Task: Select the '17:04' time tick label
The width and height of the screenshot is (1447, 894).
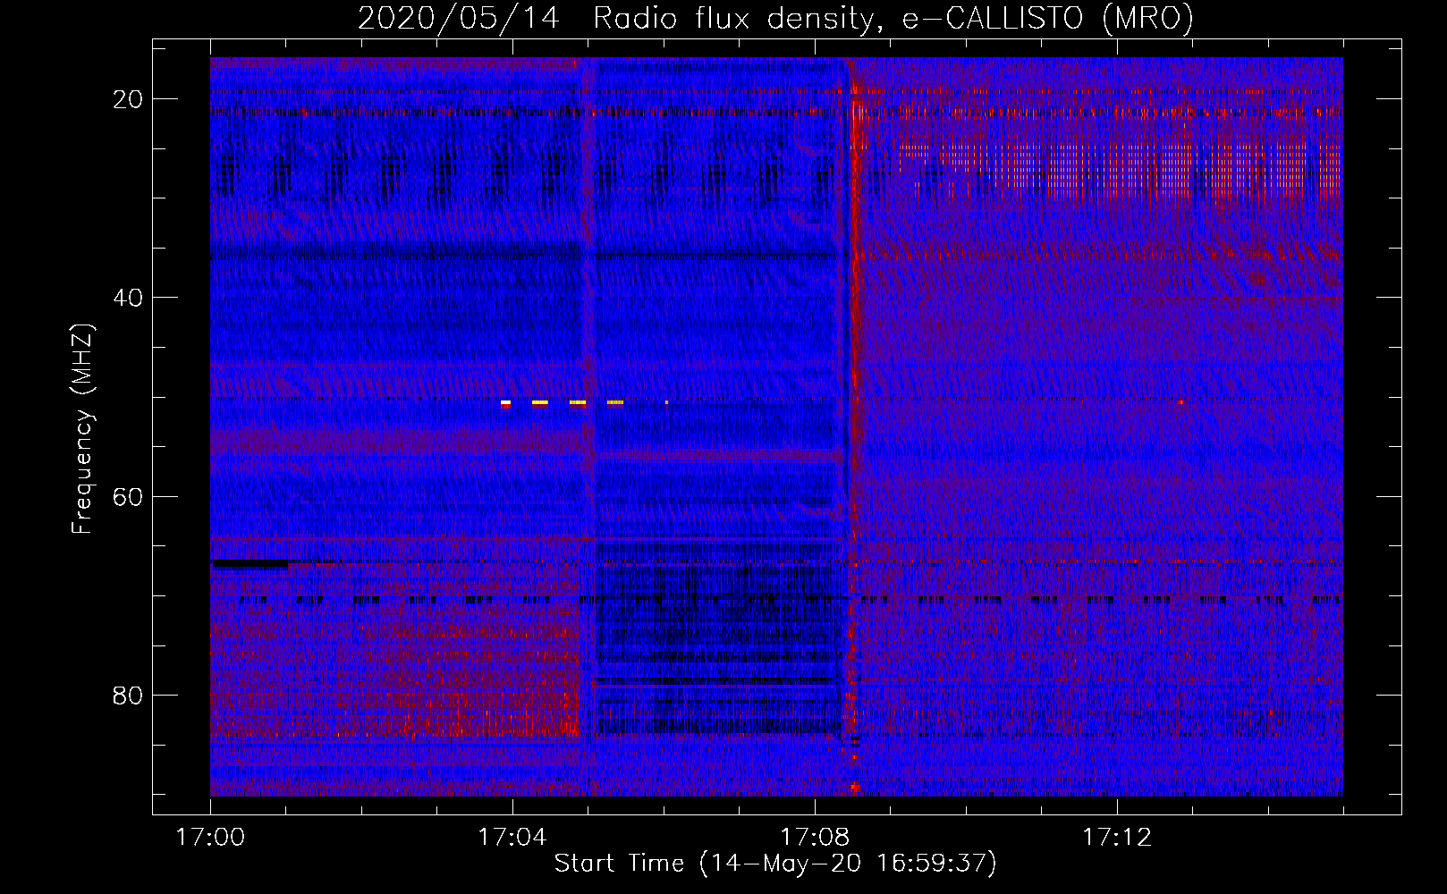Action: click(x=512, y=838)
